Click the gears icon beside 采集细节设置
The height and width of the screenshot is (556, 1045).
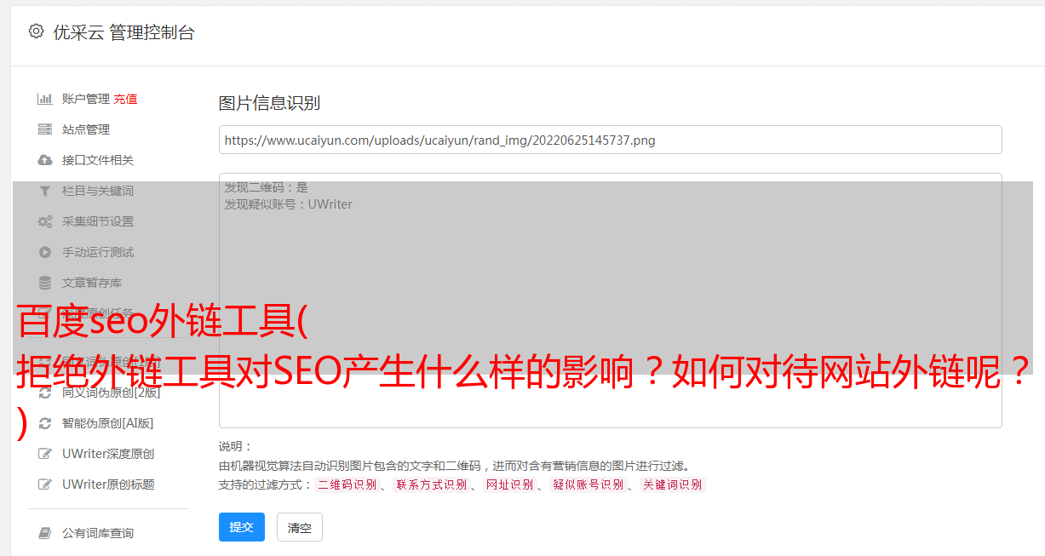point(45,221)
